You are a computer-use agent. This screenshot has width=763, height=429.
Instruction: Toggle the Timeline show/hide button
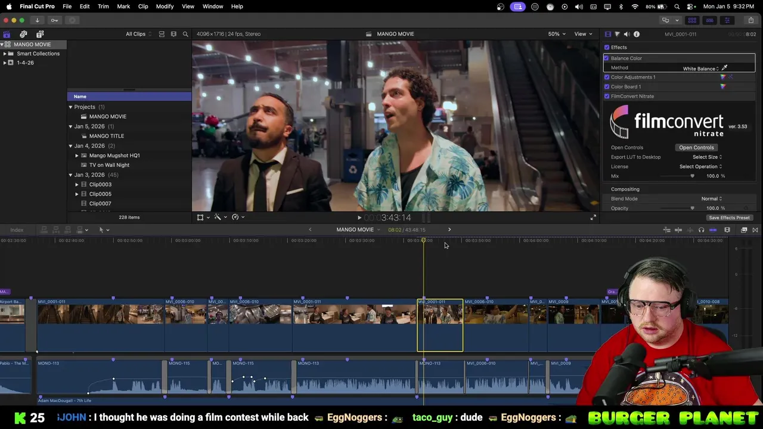click(x=709, y=20)
